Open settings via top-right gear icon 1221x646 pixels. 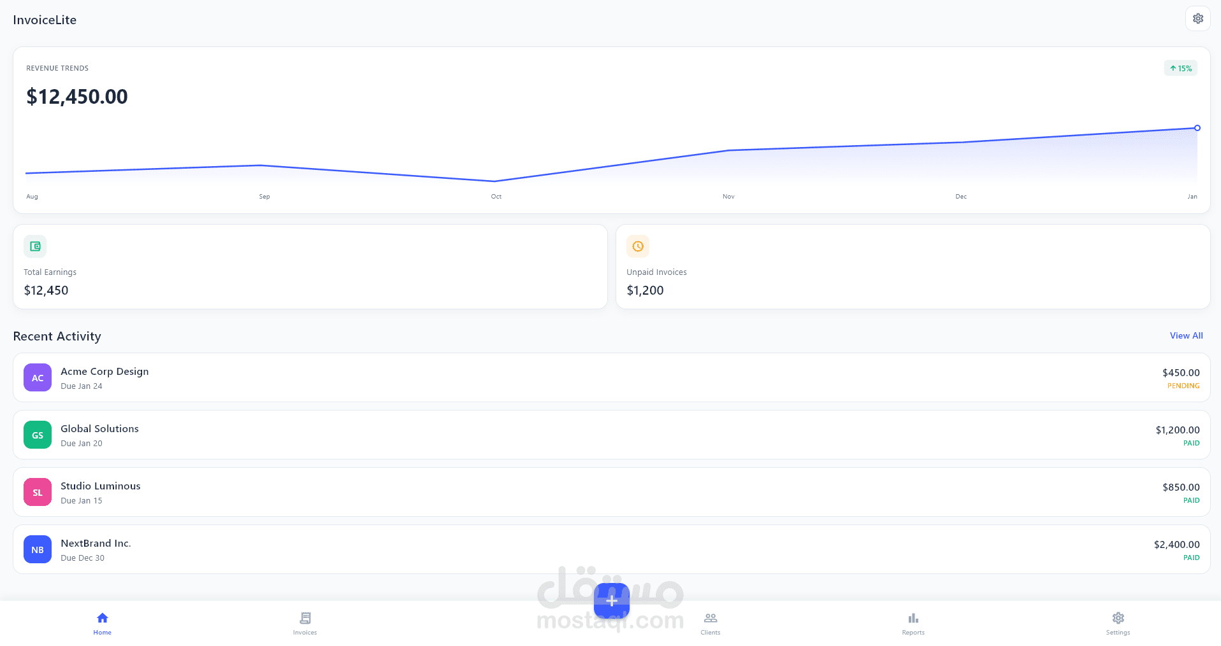(x=1197, y=18)
